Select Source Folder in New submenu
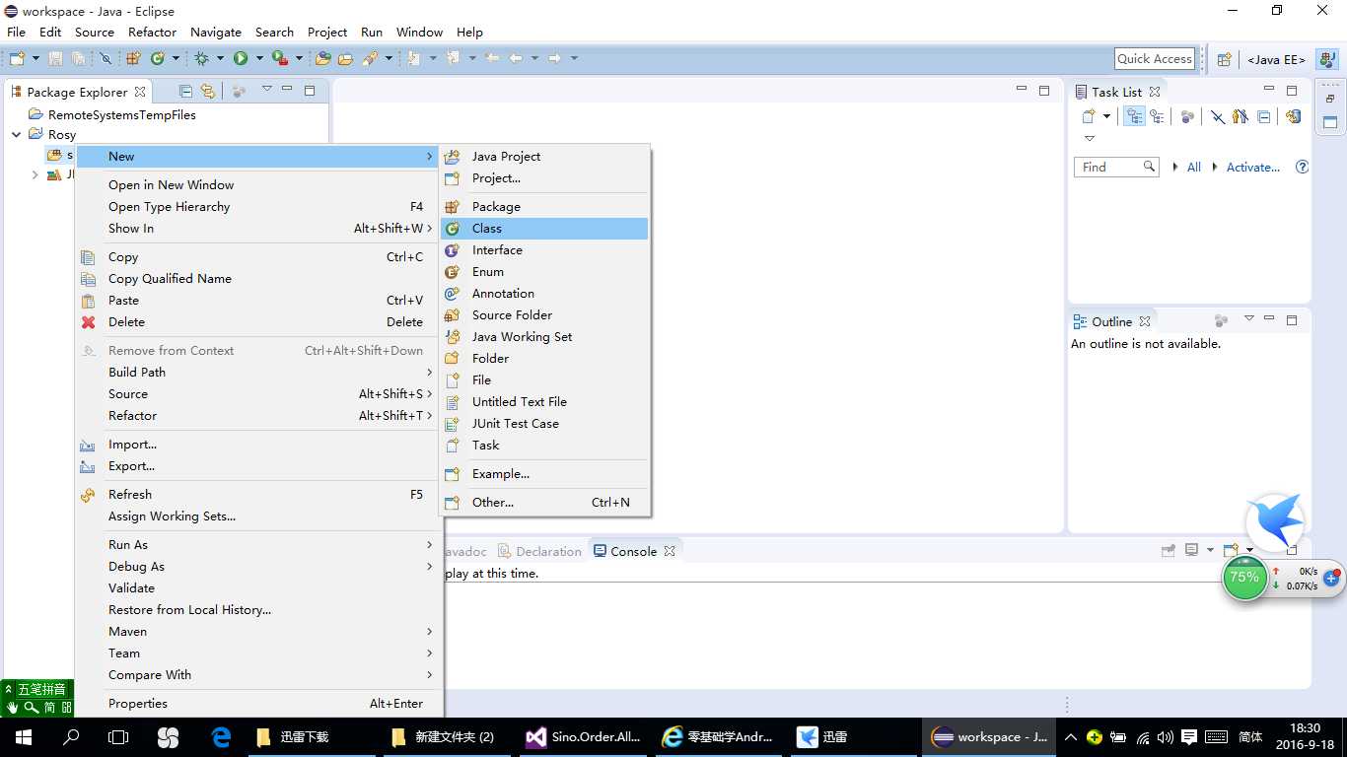Image resolution: width=1347 pixels, height=757 pixels. click(x=543, y=314)
